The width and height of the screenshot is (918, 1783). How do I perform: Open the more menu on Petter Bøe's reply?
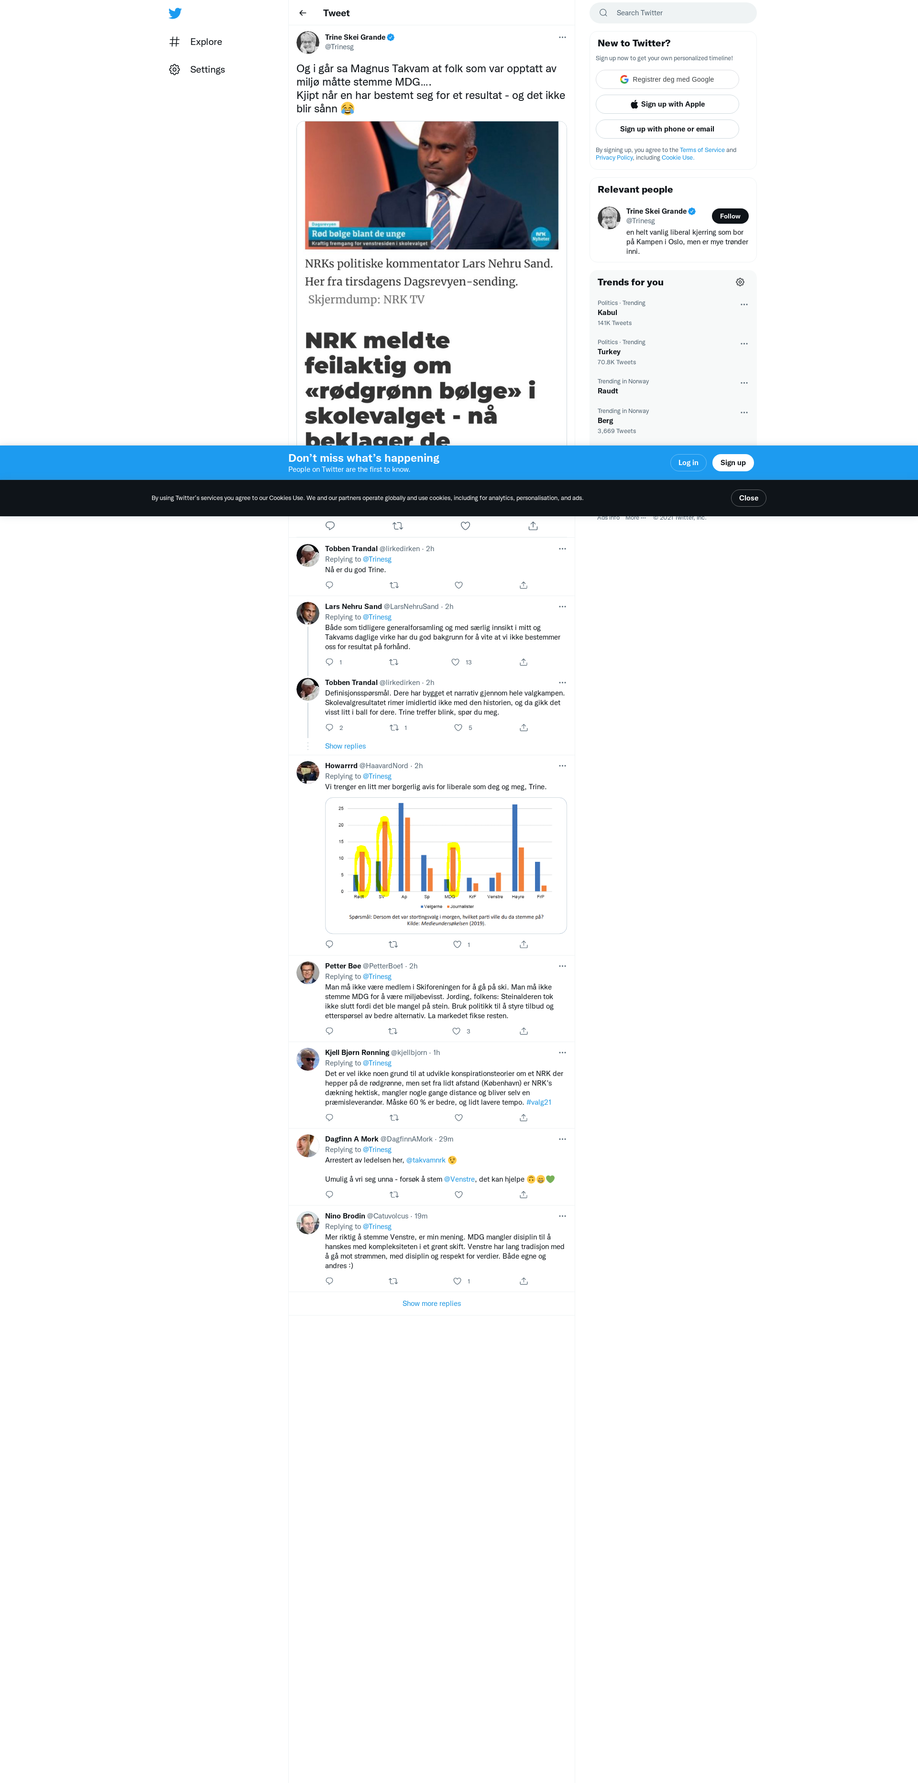click(562, 966)
